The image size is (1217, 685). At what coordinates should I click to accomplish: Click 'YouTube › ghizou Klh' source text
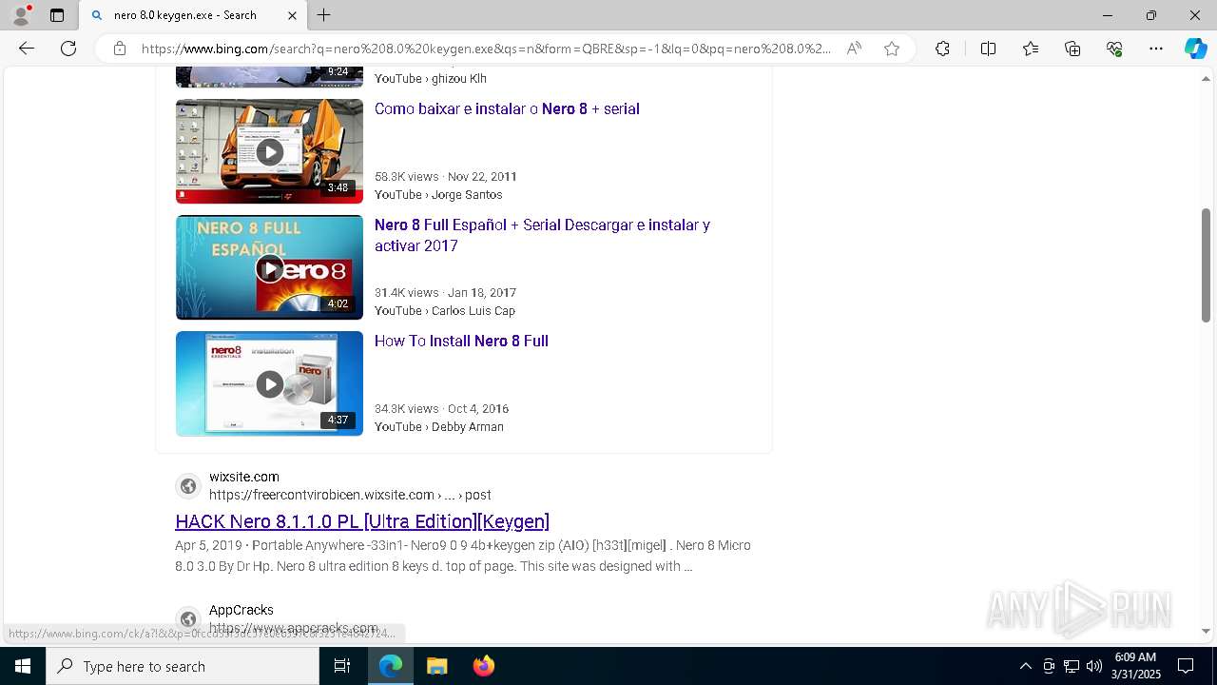point(431,78)
